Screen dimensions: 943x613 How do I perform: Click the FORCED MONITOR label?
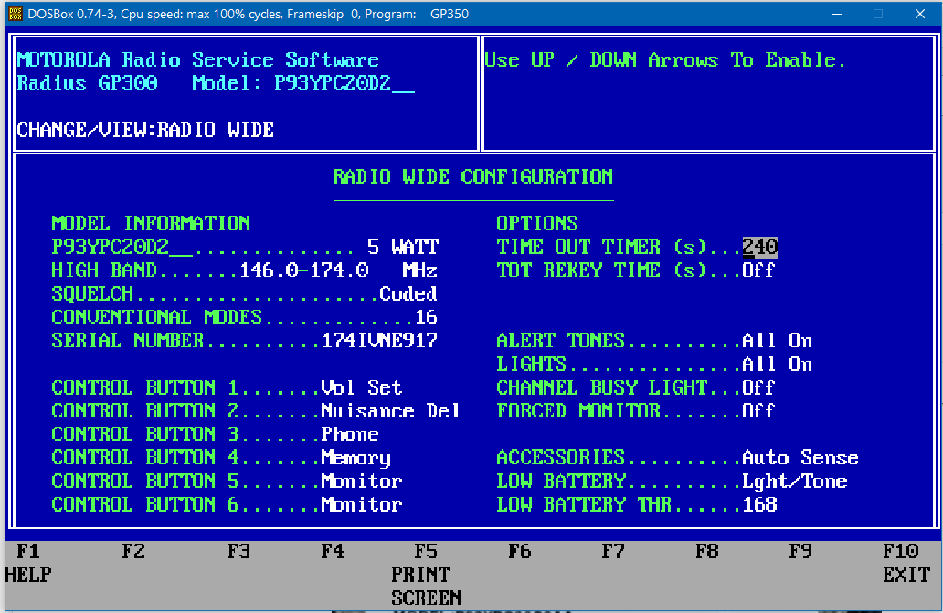[577, 411]
